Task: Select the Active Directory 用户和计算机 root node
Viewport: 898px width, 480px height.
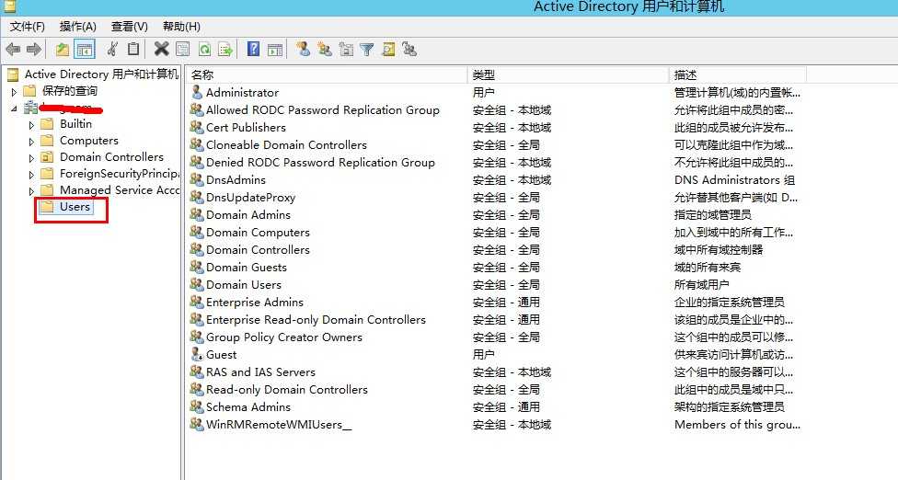Action: tap(101, 74)
